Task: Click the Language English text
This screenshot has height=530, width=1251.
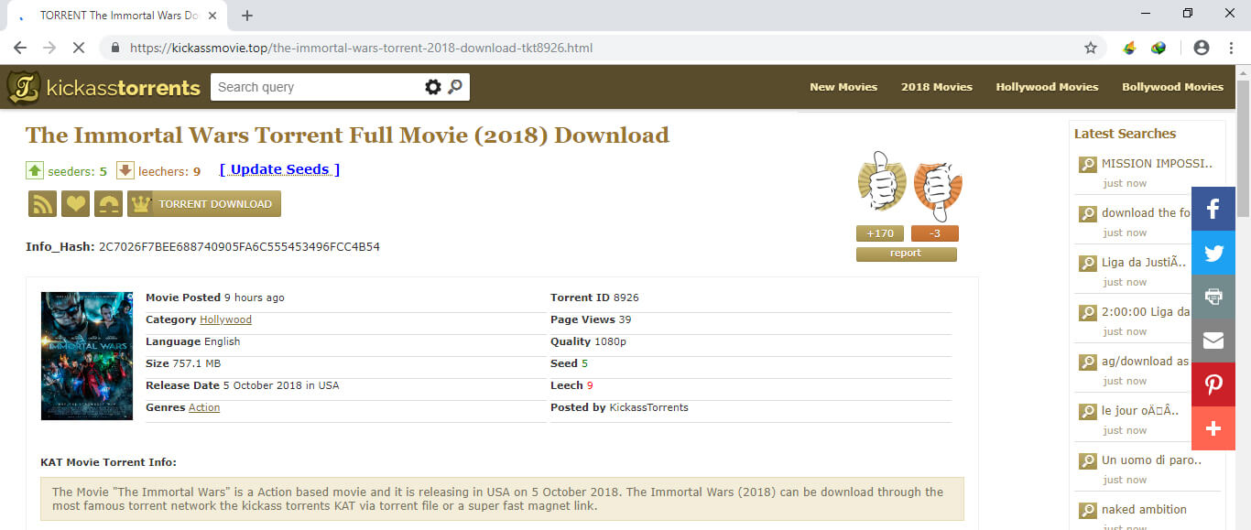Action: pos(192,341)
